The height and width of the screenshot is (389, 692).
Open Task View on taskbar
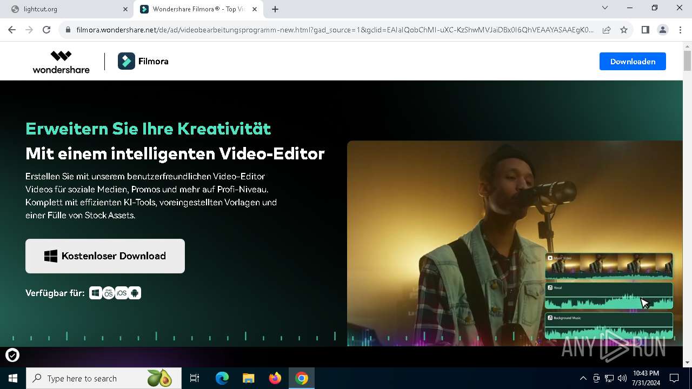pyautogui.click(x=195, y=378)
